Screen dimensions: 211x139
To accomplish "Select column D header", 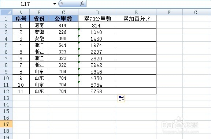I will pos(98,12).
